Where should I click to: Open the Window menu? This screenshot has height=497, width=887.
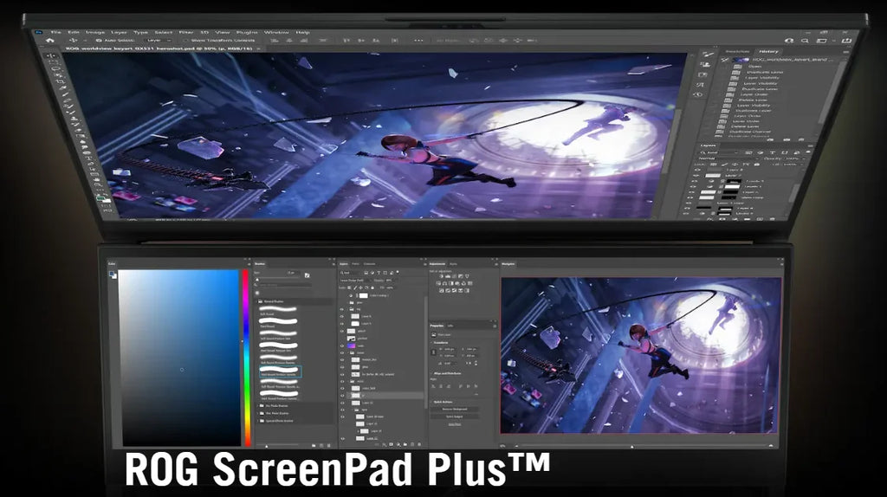276,33
